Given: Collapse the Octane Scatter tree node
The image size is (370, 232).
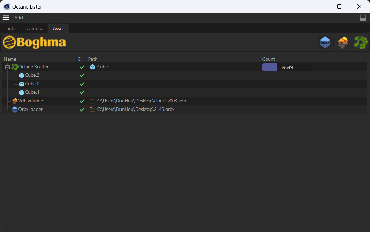Looking at the screenshot, I should pyautogui.click(x=8, y=67).
